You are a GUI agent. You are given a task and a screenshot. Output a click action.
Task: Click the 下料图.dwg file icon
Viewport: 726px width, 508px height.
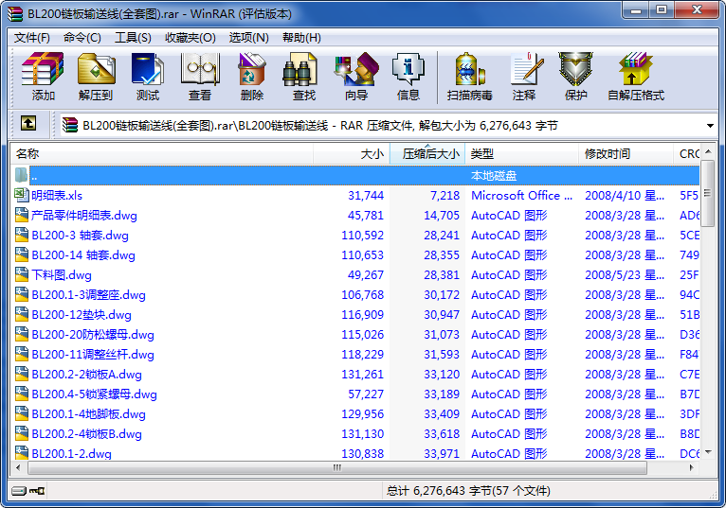pyautogui.click(x=21, y=274)
